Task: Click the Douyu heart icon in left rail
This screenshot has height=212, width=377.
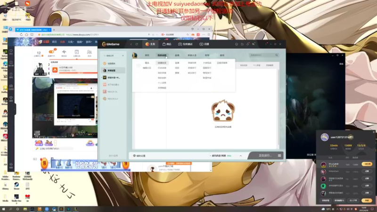Action: (11, 51)
